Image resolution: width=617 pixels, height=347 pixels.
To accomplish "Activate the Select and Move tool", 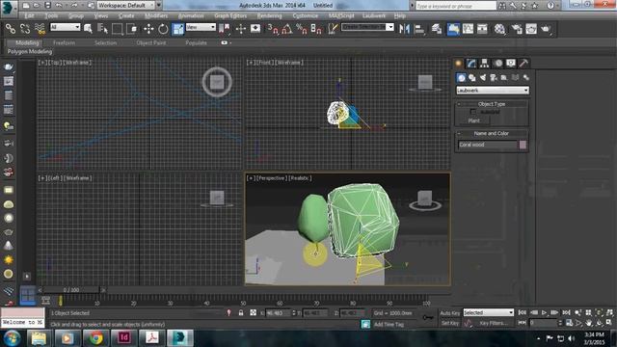I will pyautogui.click(x=148, y=29).
